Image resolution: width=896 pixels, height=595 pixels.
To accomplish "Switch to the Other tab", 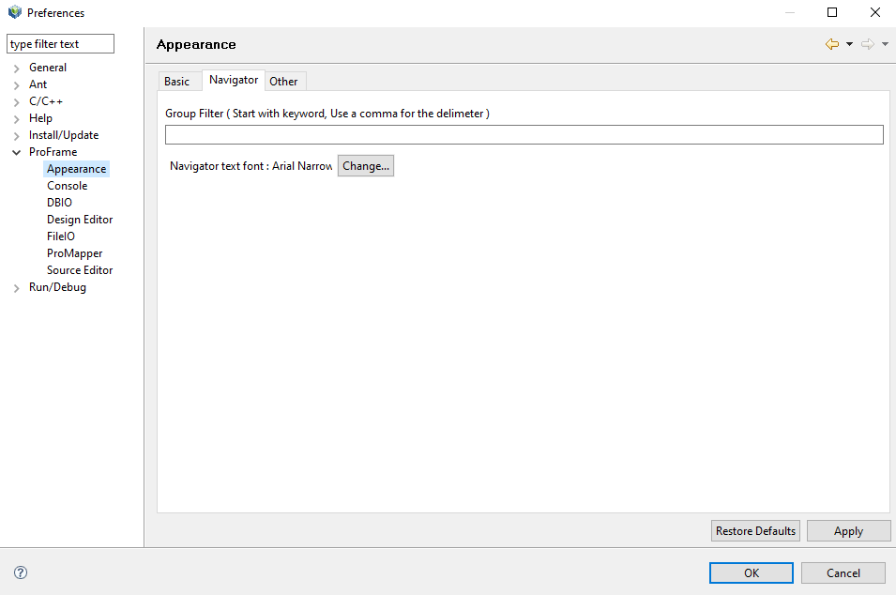I will (x=283, y=82).
